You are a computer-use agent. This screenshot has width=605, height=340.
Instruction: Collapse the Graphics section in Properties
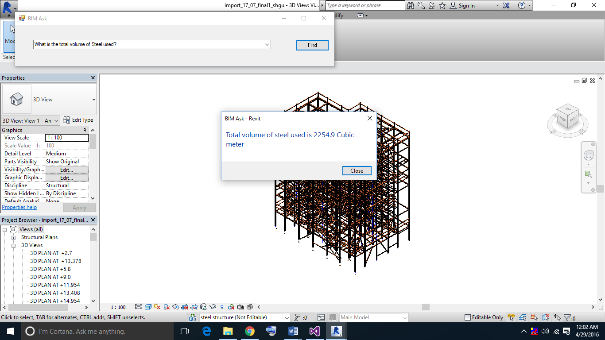(x=85, y=130)
